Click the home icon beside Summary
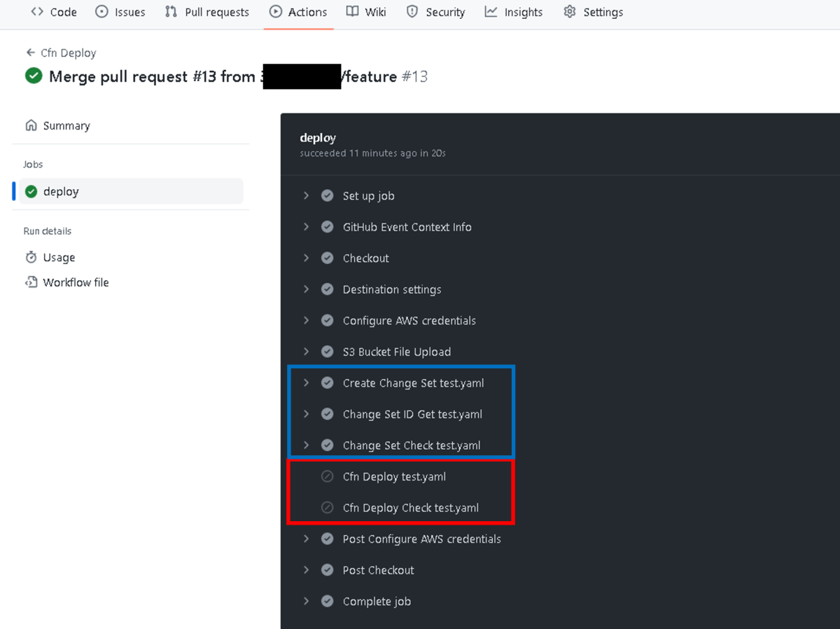 pyautogui.click(x=31, y=125)
